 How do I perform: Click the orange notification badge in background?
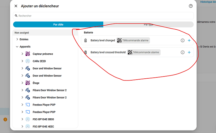coord(5,120)
